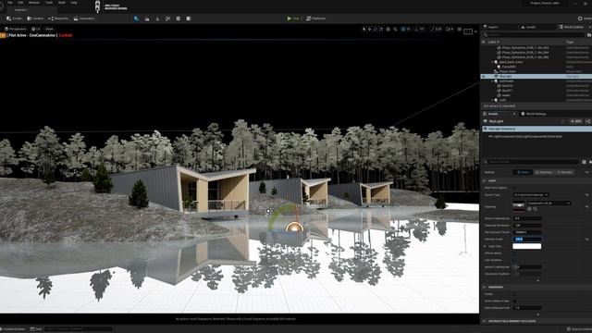
Task: Switch to Fracture mode icon
Action: (179, 18)
